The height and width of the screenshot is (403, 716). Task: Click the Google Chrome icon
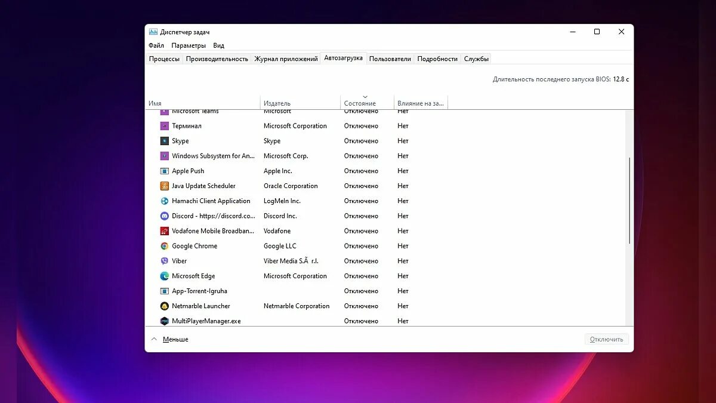click(x=165, y=246)
